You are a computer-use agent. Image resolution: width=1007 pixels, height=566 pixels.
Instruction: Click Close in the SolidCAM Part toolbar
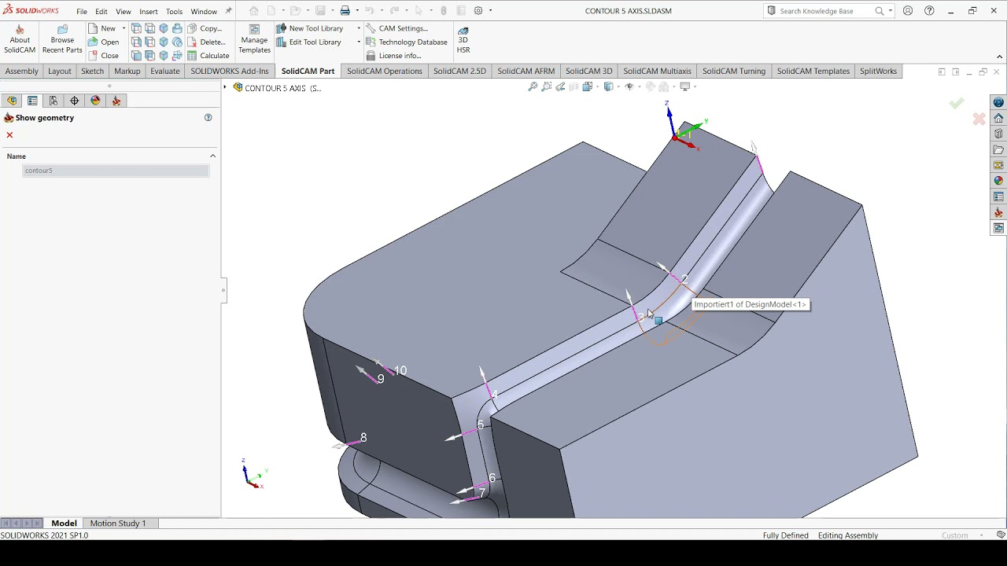coord(104,56)
